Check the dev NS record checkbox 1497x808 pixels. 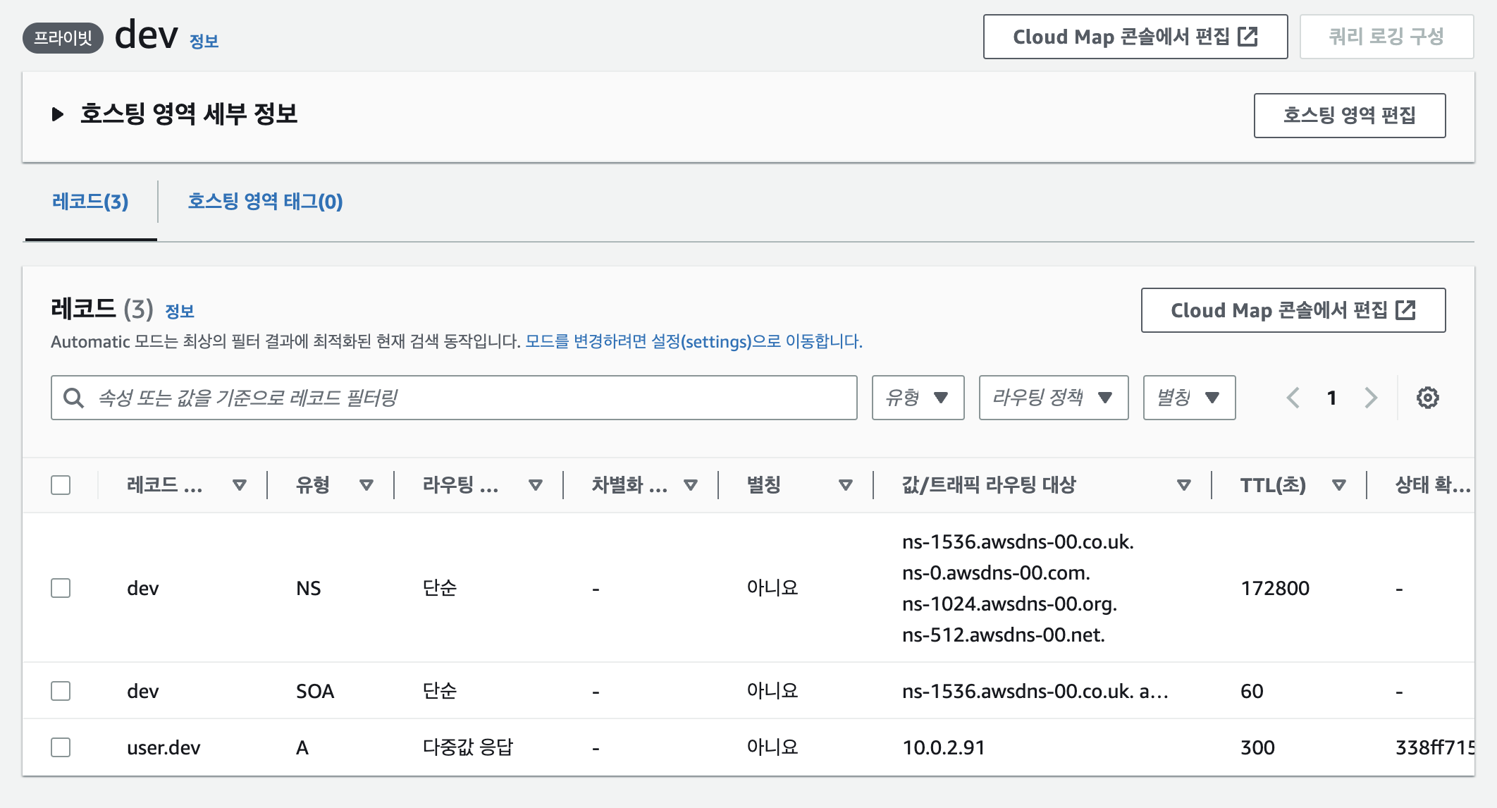point(61,588)
